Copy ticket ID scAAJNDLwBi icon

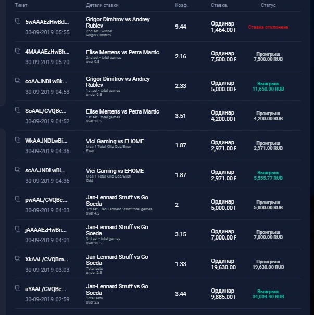point(18,170)
